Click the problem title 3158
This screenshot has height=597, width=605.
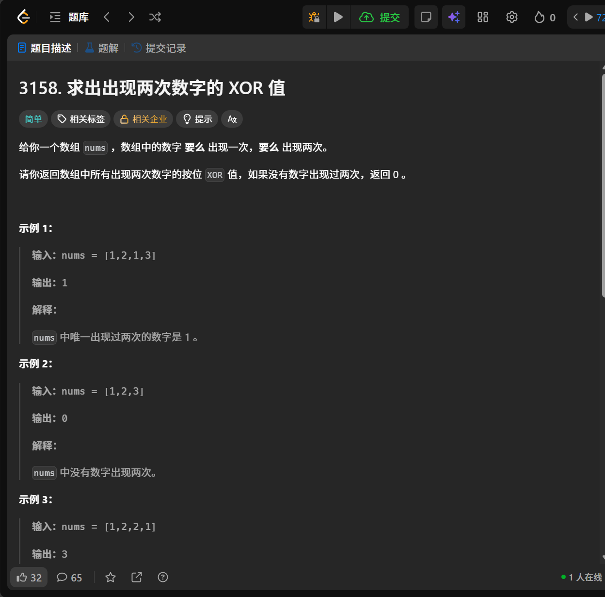152,88
